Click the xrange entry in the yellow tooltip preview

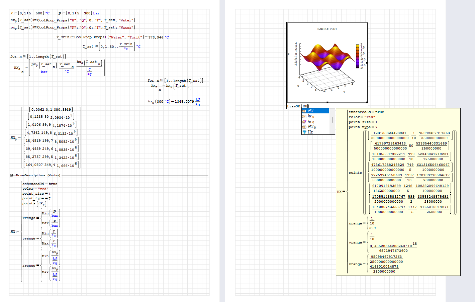click(355, 223)
